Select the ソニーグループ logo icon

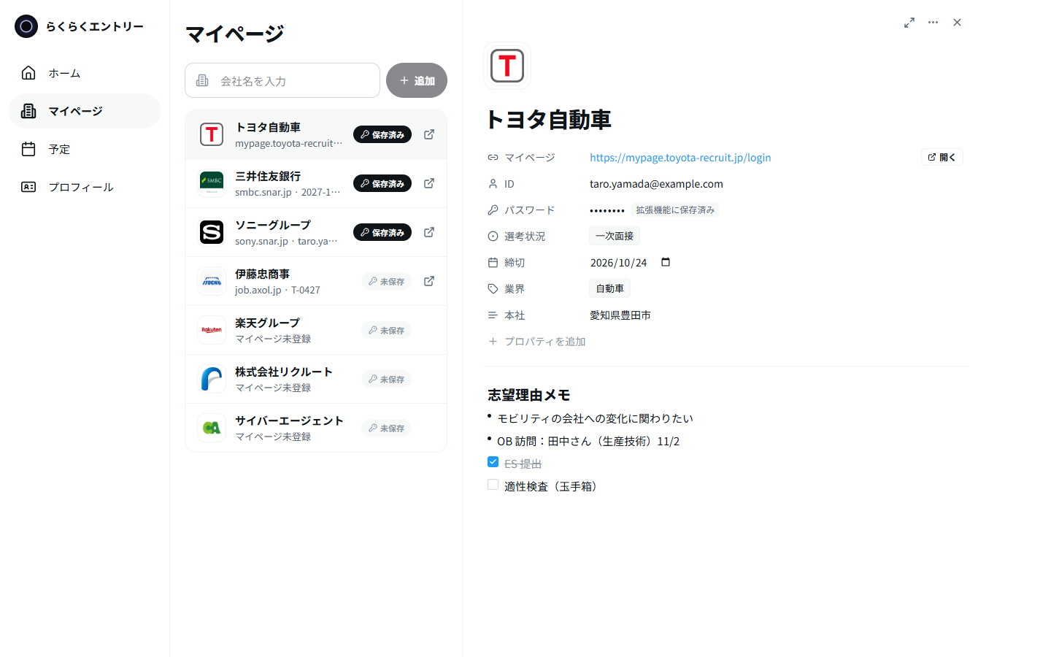[212, 232]
